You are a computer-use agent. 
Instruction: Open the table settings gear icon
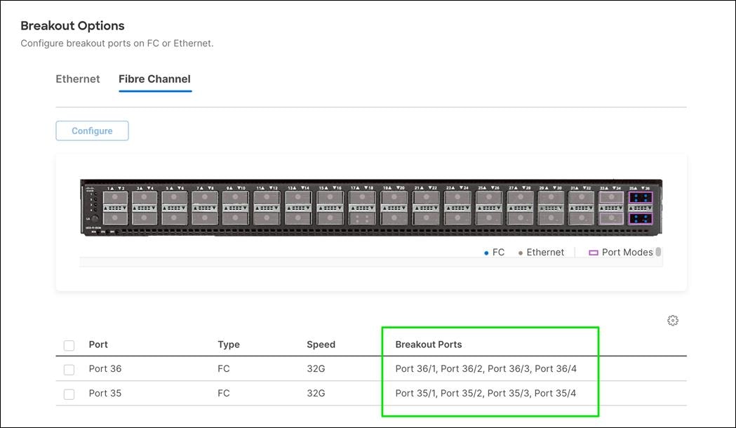click(672, 320)
